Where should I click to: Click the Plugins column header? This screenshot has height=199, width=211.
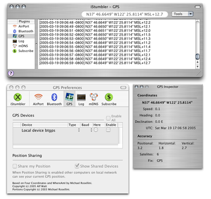[24, 21]
